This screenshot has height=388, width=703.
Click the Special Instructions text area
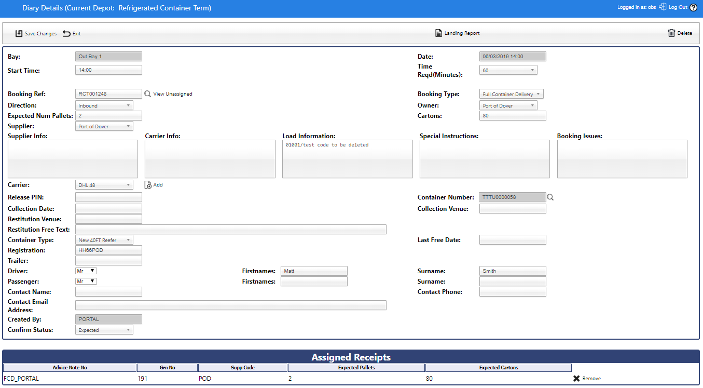tap(485, 159)
